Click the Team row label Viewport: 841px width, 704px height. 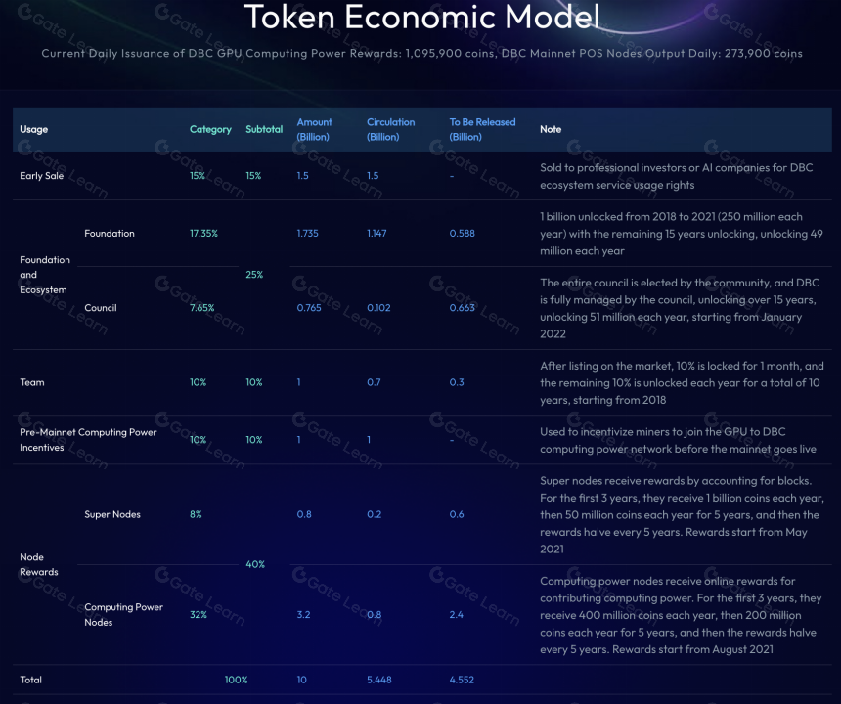click(32, 382)
